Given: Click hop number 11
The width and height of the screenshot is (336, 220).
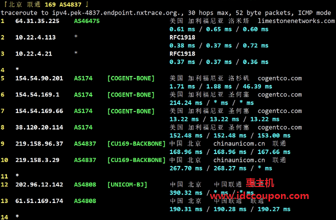Looking at the screenshot, I should (4, 176).
